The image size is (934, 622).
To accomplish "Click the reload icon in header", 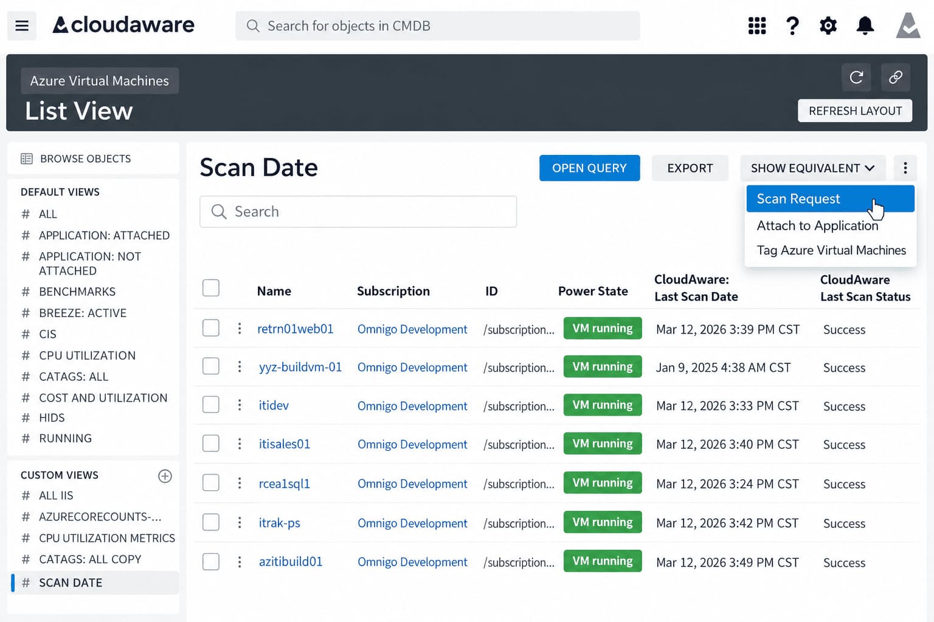I will (x=856, y=77).
